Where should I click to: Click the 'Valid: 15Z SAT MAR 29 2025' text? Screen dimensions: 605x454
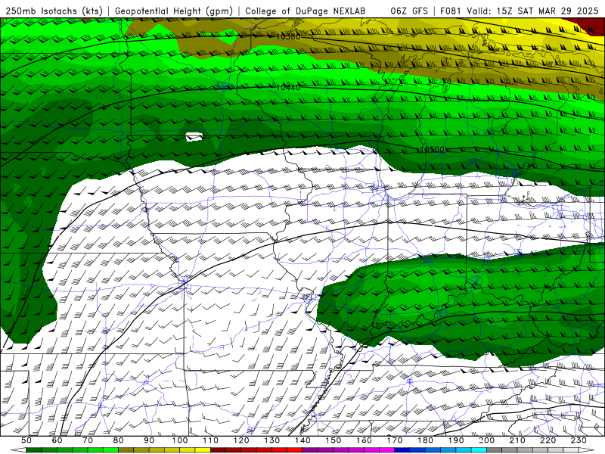click(532, 11)
